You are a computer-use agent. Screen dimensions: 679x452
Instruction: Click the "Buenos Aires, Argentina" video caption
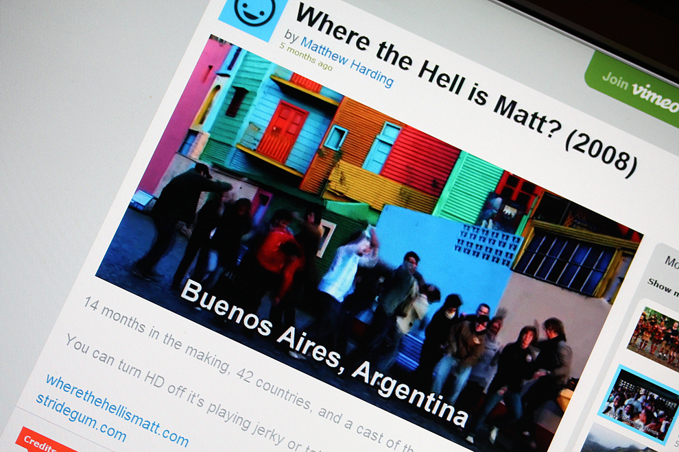[x=324, y=352]
